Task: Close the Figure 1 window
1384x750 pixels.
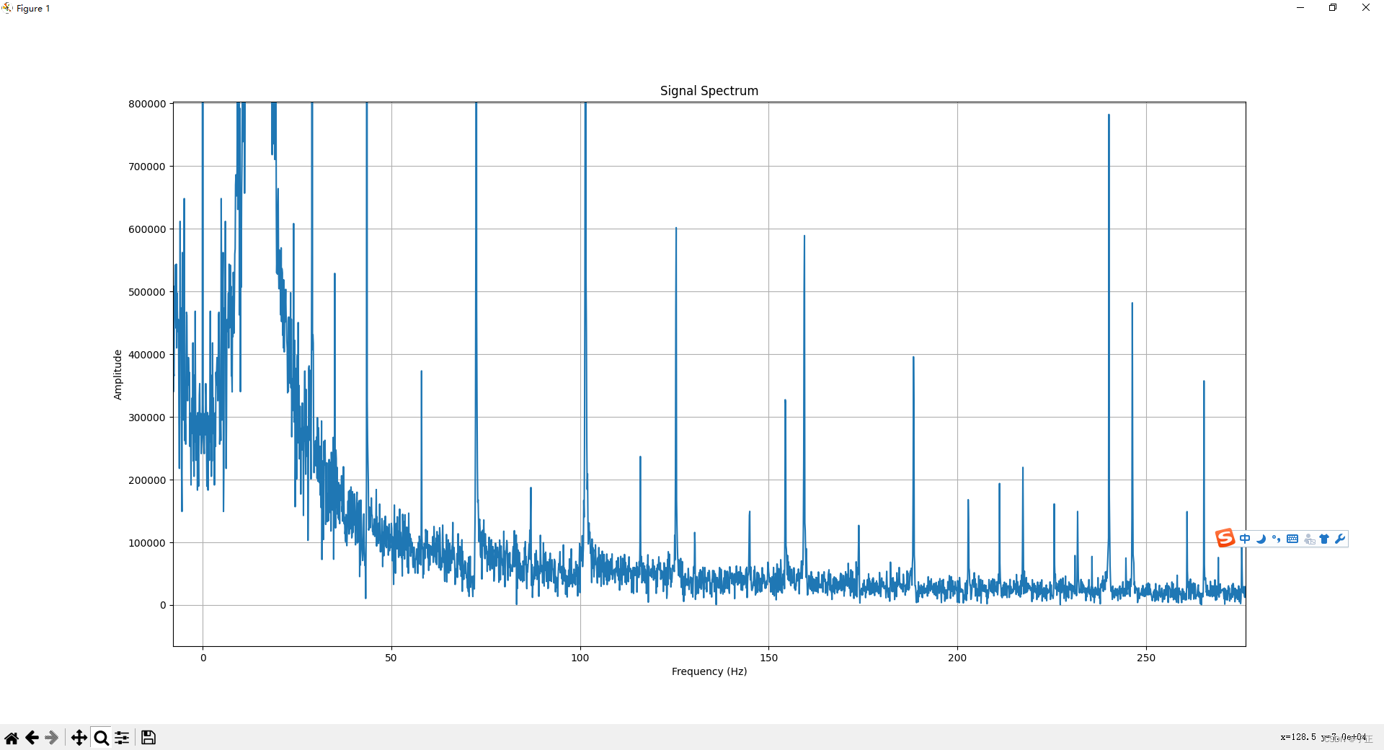Action: [1366, 8]
